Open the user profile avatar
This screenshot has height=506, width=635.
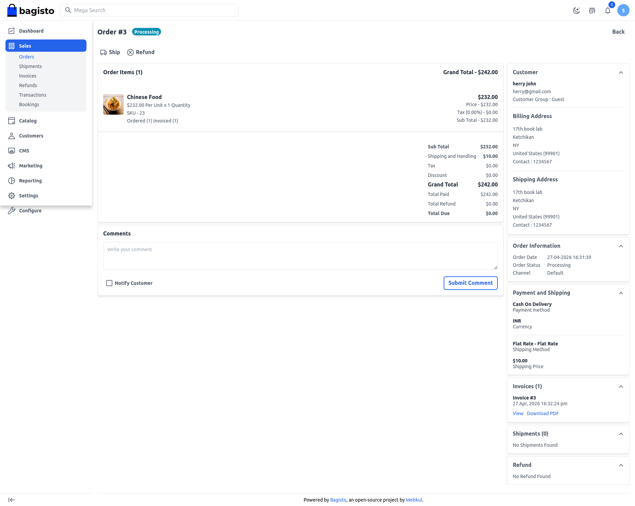[623, 11]
